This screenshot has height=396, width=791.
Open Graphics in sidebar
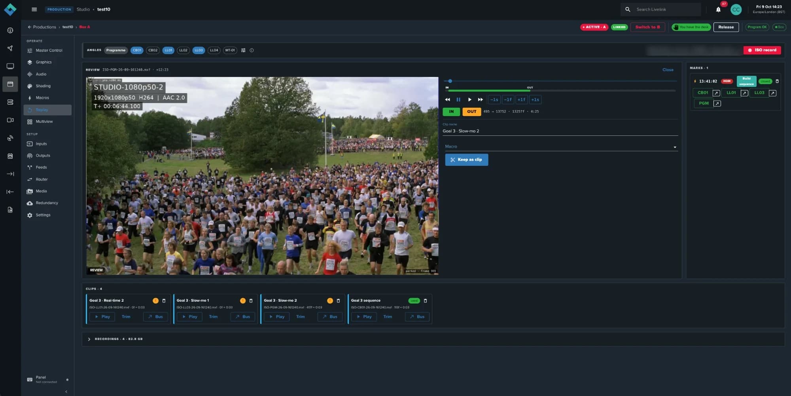click(x=47, y=62)
